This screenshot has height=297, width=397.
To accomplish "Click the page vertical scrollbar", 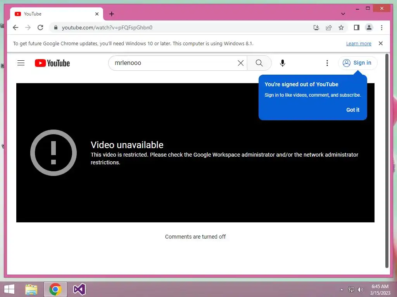I will point(387,160).
